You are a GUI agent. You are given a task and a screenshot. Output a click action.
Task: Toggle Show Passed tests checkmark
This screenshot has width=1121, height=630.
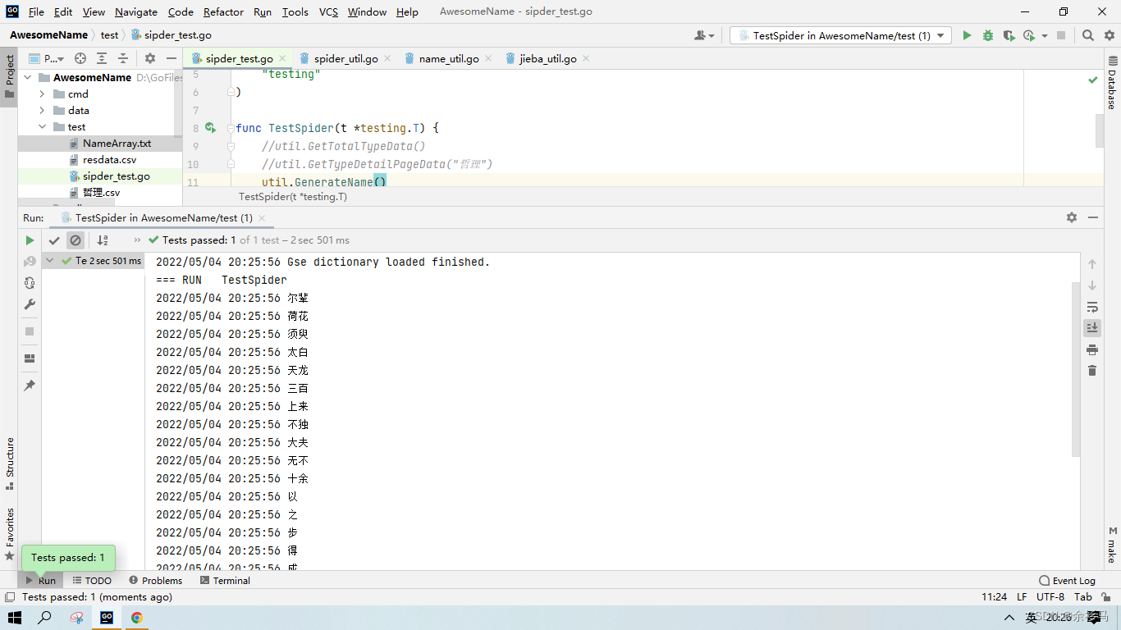point(54,240)
